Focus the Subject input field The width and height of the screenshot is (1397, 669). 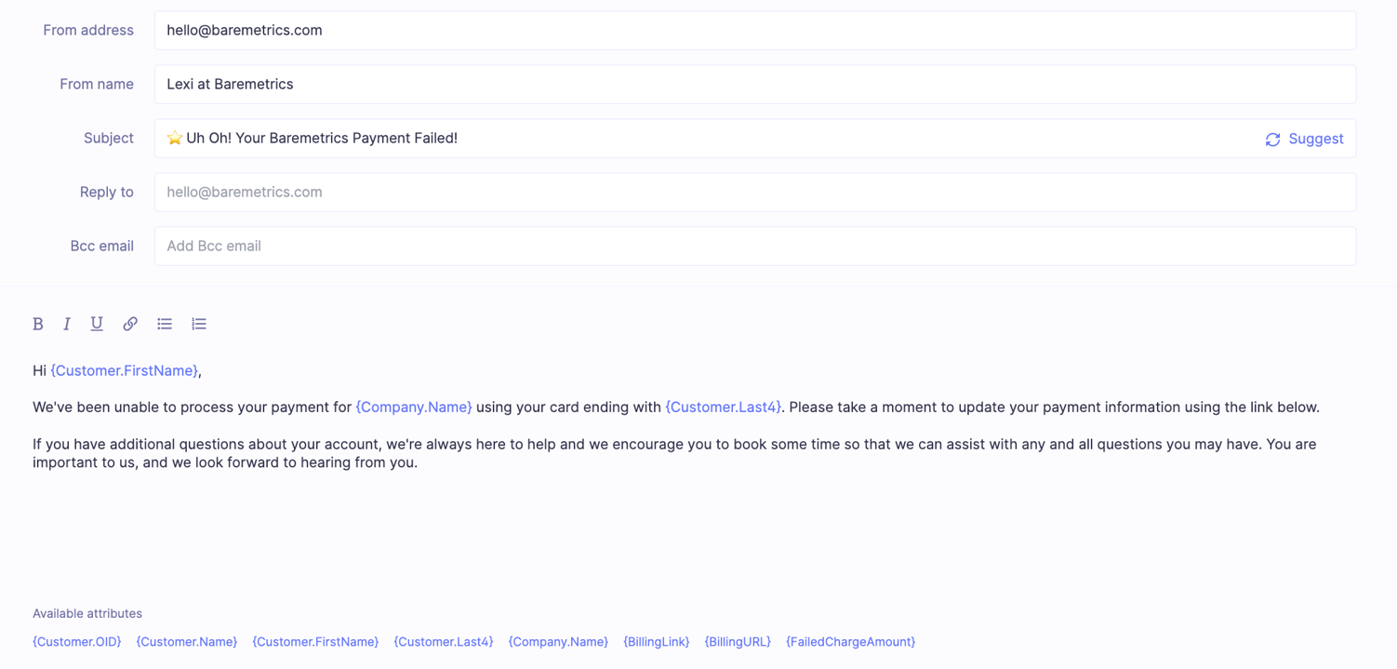coord(707,139)
